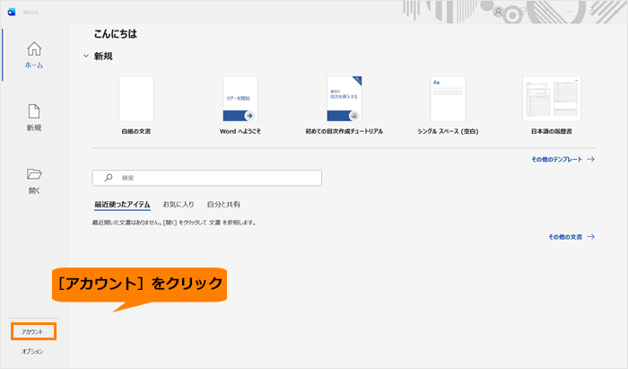Screen dimensions: 628x369
Task: Select 初めての目次作成チュートリアル template
Action: [x=345, y=99]
